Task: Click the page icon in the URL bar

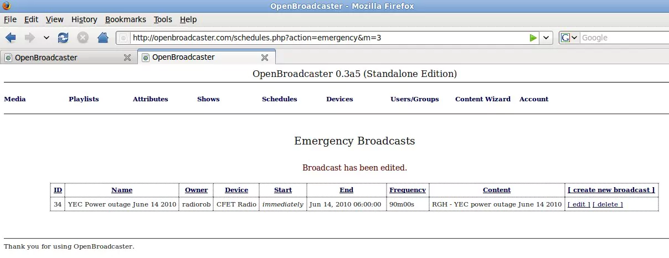Action: 124,38
